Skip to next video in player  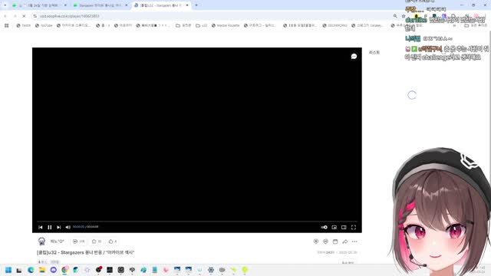pos(59,227)
